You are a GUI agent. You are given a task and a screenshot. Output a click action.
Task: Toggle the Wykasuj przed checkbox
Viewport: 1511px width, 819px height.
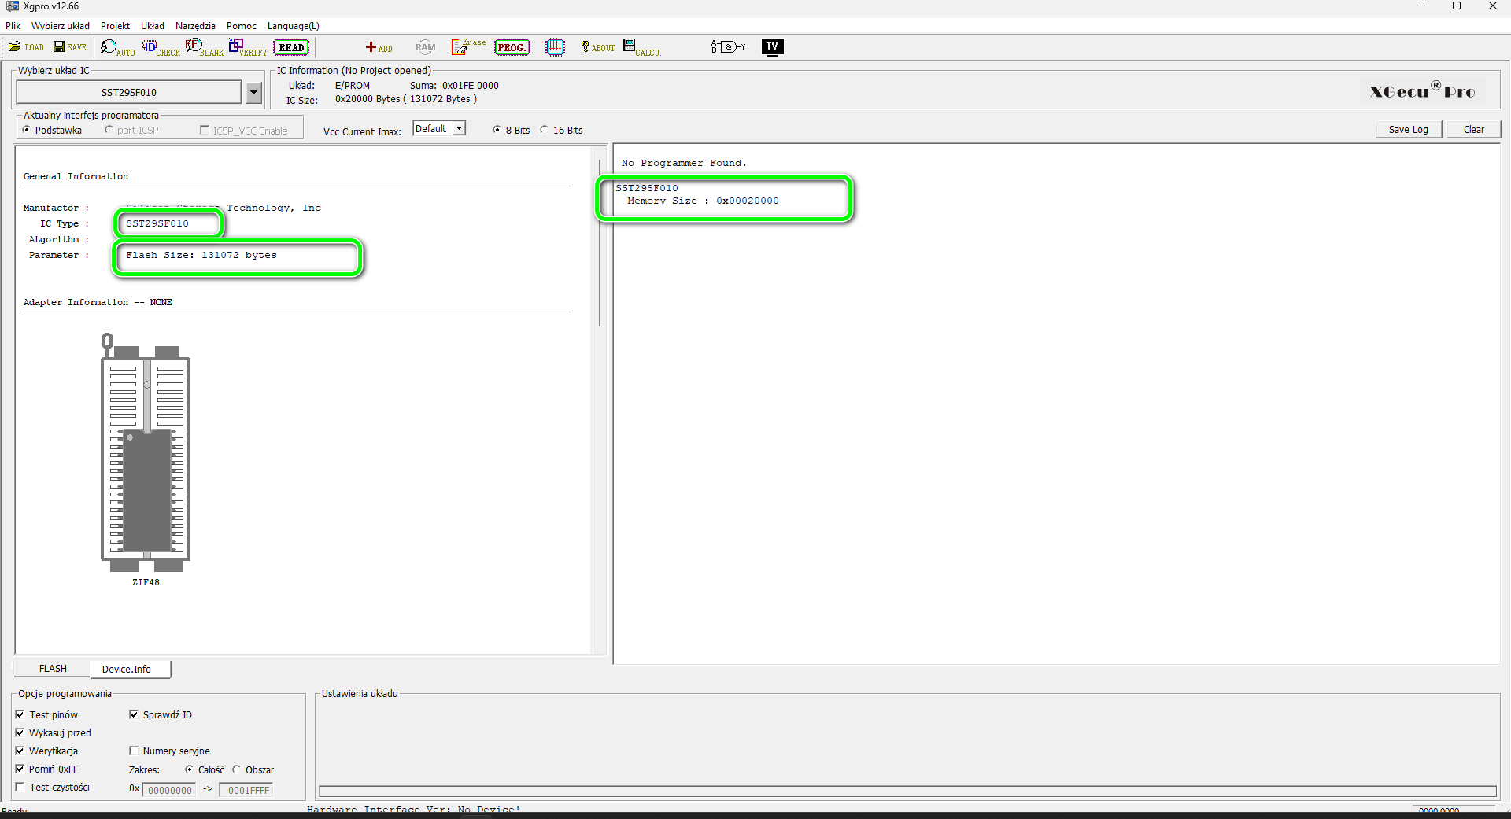click(x=20, y=732)
